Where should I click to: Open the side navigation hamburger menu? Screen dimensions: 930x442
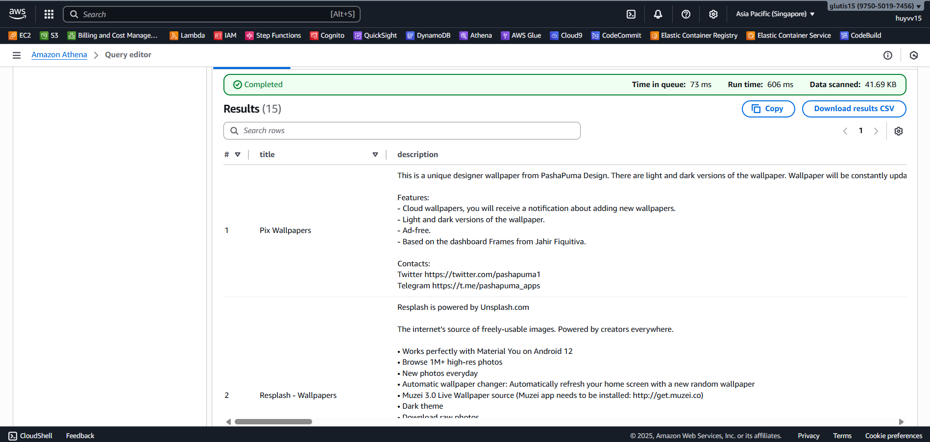(17, 55)
